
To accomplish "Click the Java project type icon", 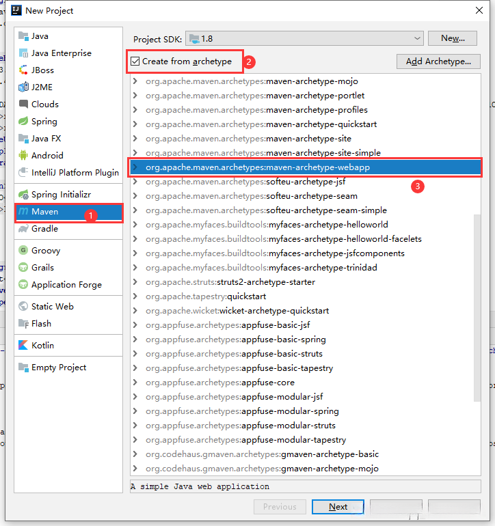I will (23, 36).
